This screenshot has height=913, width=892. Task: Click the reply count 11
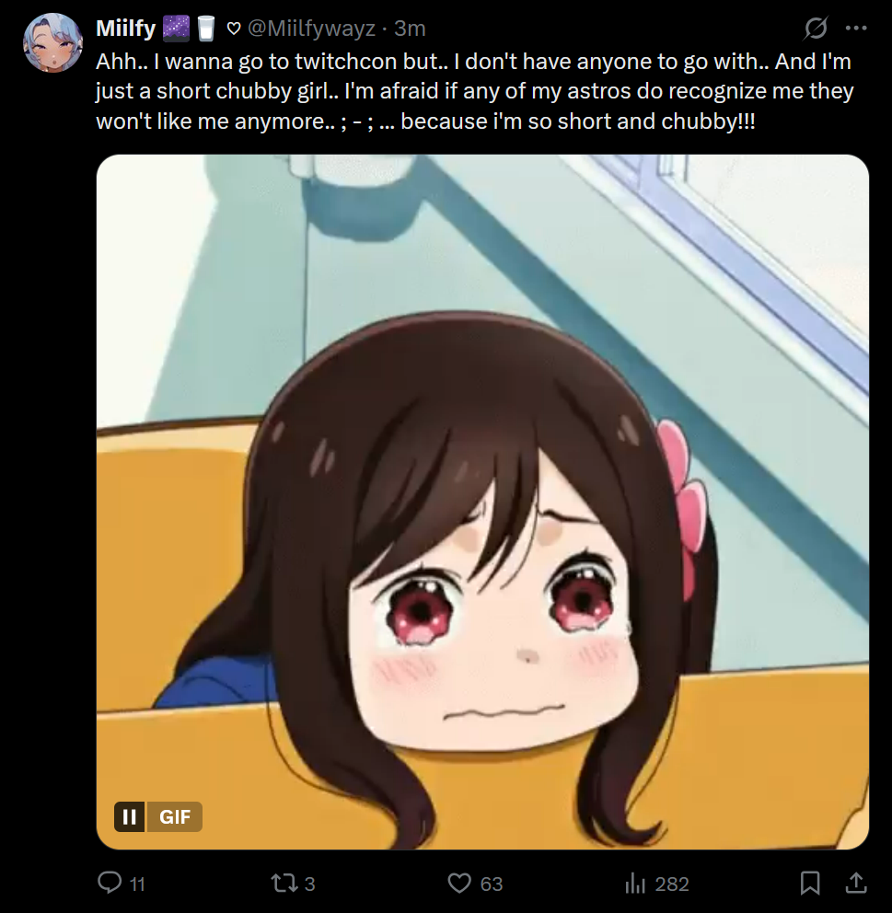(x=137, y=884)
